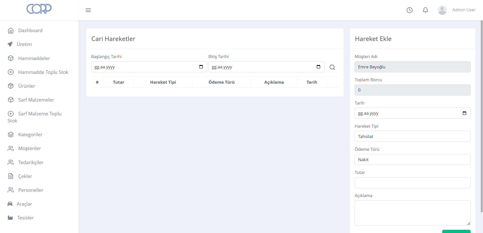The image size is (483, 233).
Task: Open the Başlangıç Tarihi calendar picker icon
Action: click(201, 67)
